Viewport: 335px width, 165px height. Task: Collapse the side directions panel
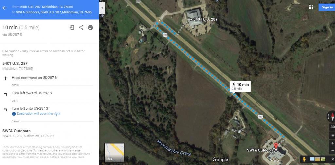click(102, 8)
